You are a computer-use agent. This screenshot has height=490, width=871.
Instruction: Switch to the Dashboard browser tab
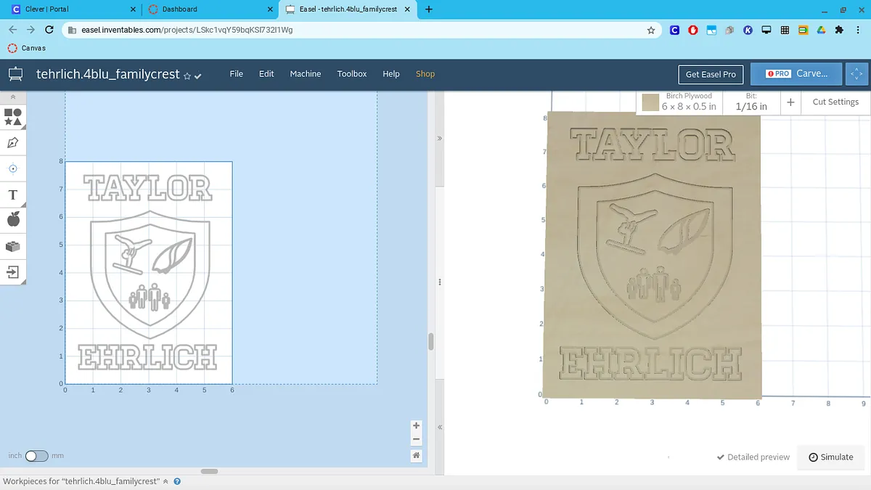tap(210, 9)
